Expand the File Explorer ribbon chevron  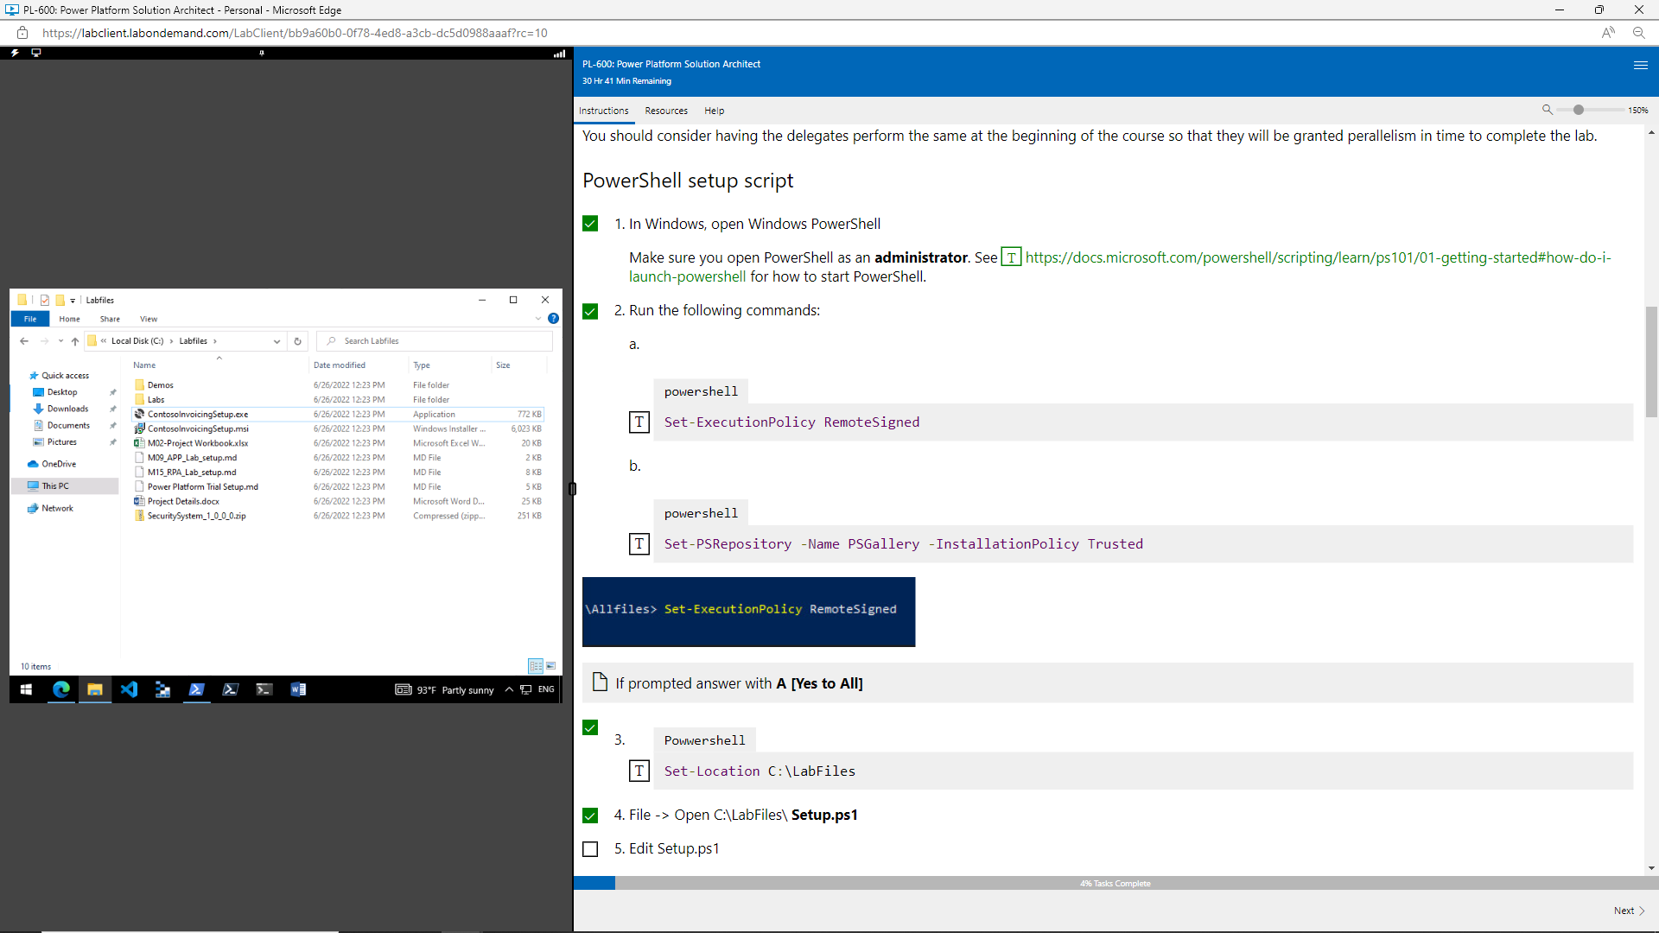click(537, 319)
